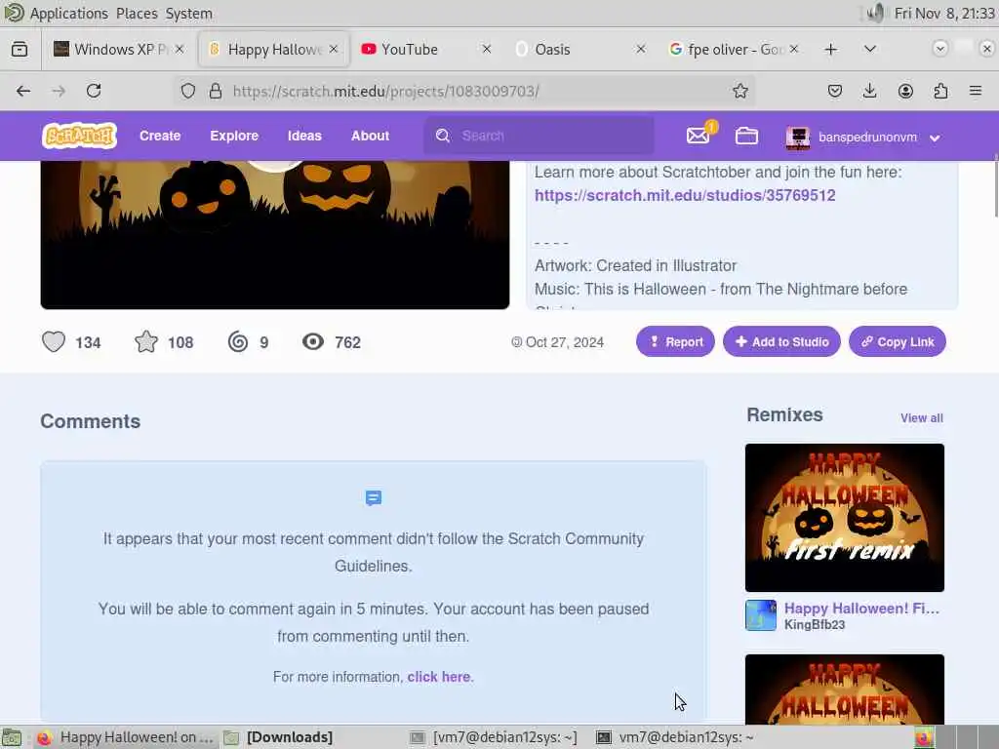Click KingBfb23 remix avatar
The height and width of the screenshot is (749, 999).
click(761, 615)
